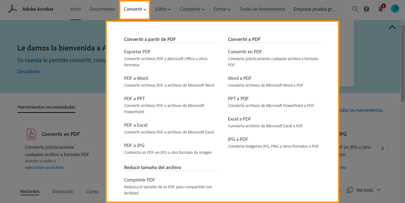
Task: Select Excel a PDF menu option
Action: click(x=239, y=119)
